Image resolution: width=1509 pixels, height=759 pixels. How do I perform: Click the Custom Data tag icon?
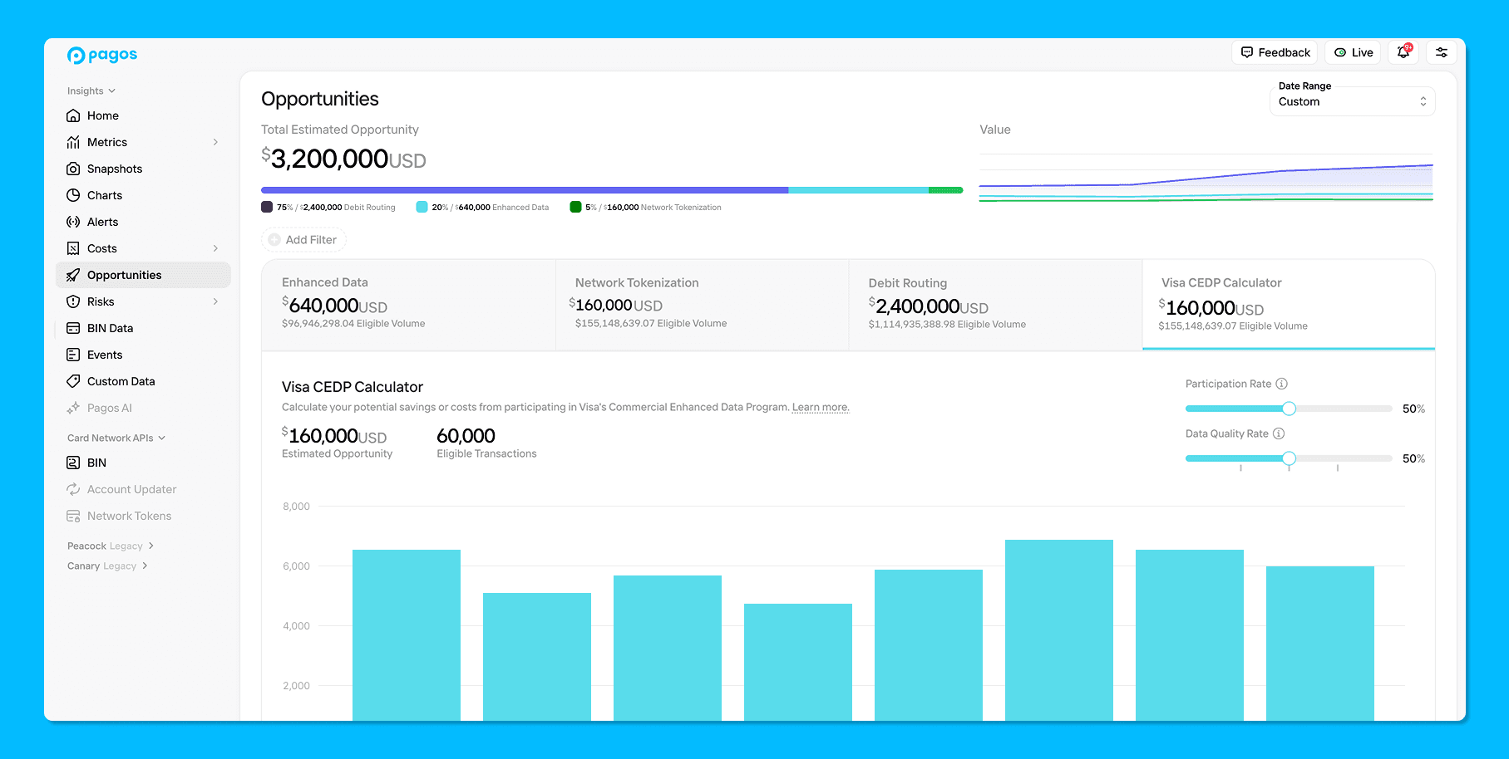(x=73, y=381)
